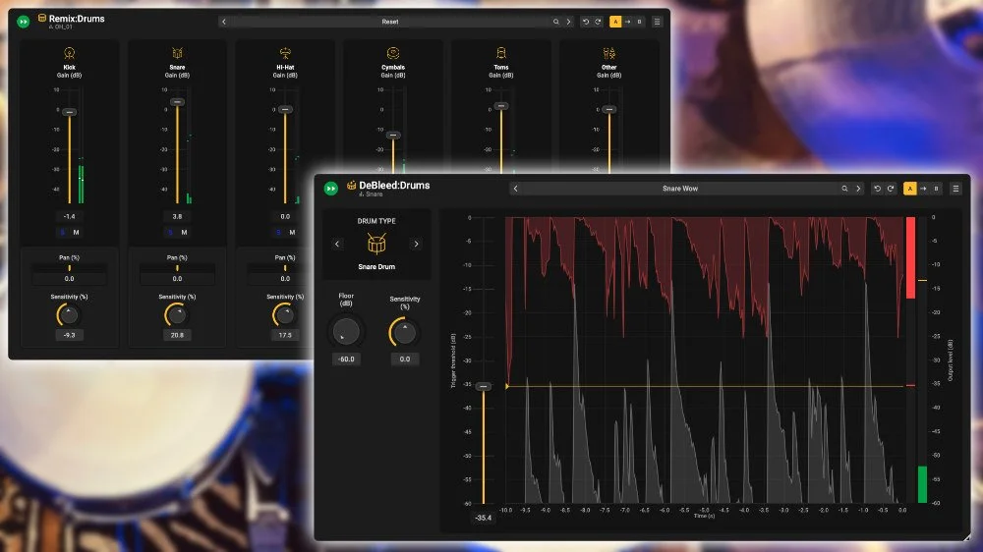Screen dimensions: 983x552
Task: Go to previous preset in Remix:Drums
Action: [224, 22]
